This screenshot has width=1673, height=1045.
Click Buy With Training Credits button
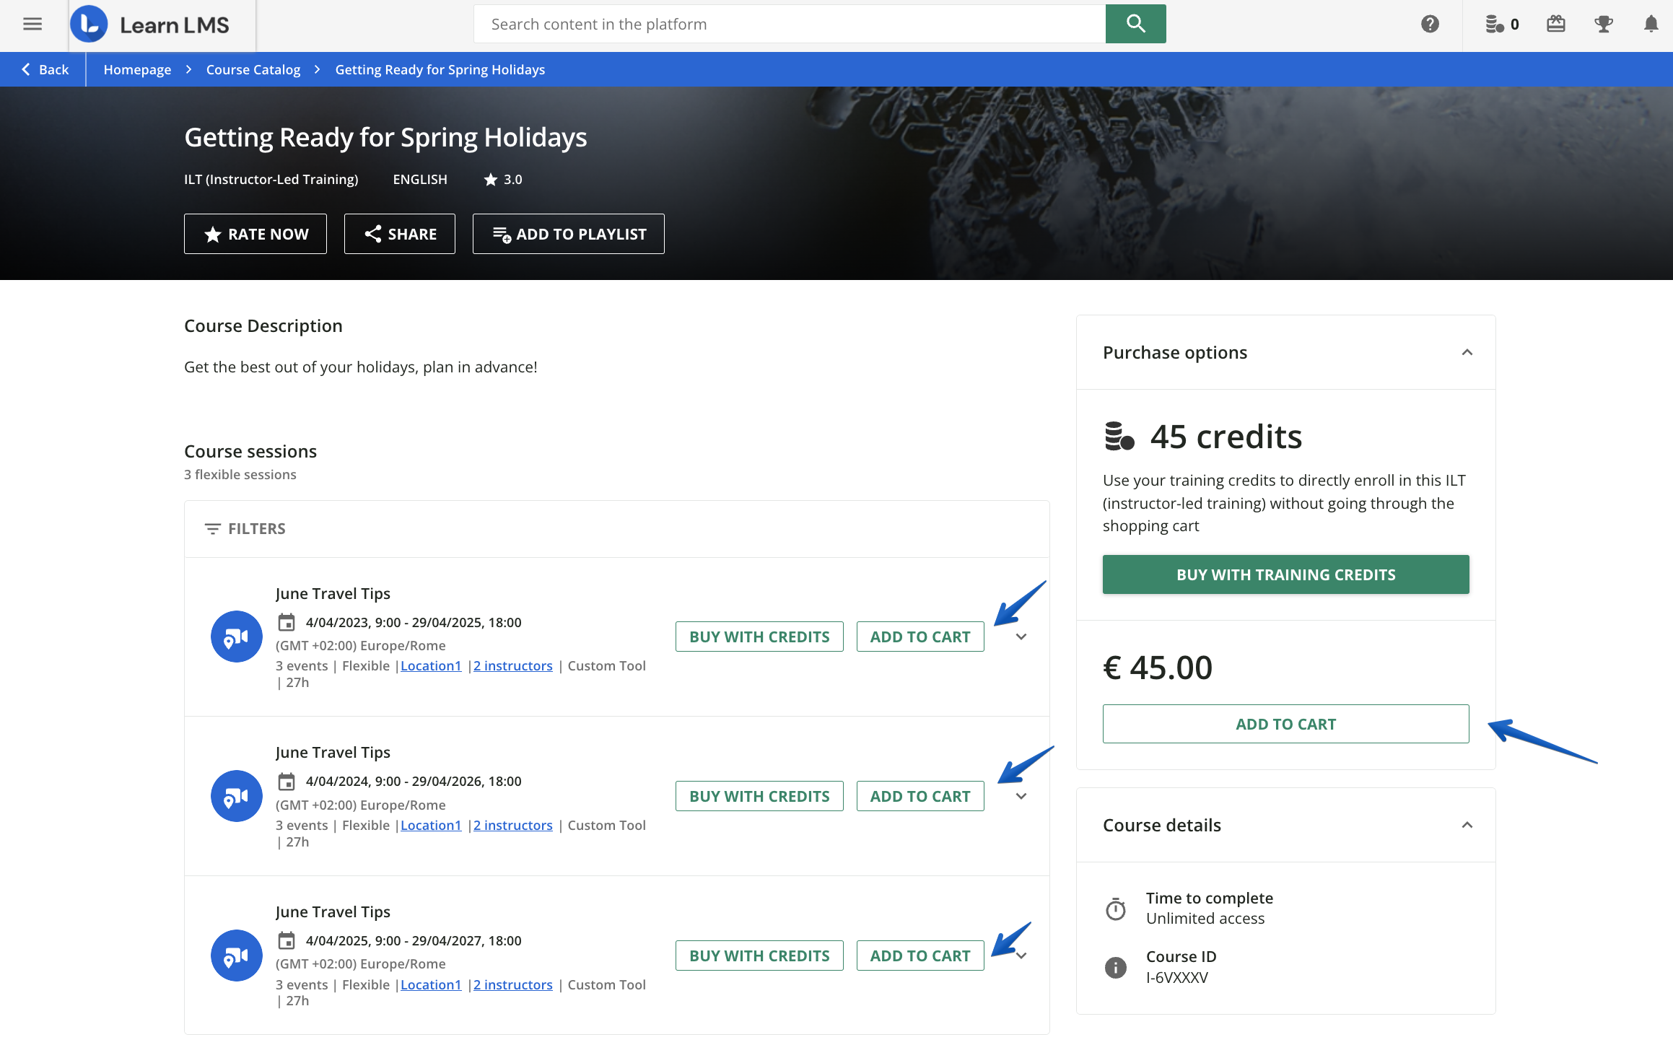[1285, 574]
